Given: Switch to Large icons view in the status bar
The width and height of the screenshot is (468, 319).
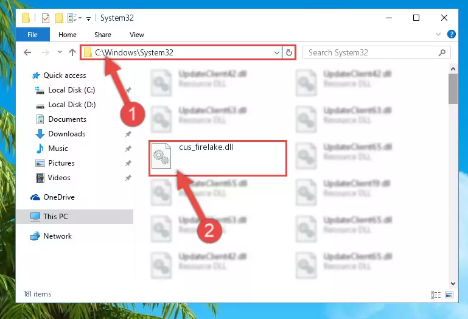Looking at the screenshot, I should 449,295.
